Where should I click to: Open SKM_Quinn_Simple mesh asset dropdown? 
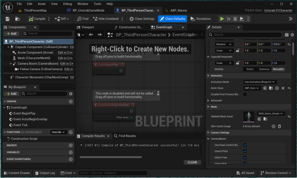(x=271, y=114)
